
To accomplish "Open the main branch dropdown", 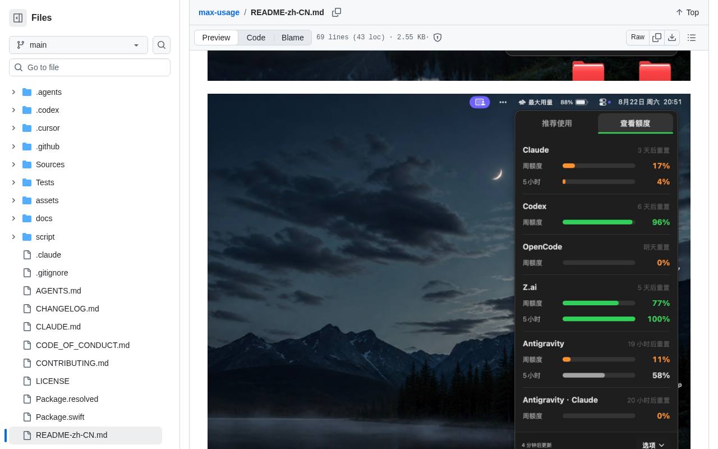I will click(79, 45).
